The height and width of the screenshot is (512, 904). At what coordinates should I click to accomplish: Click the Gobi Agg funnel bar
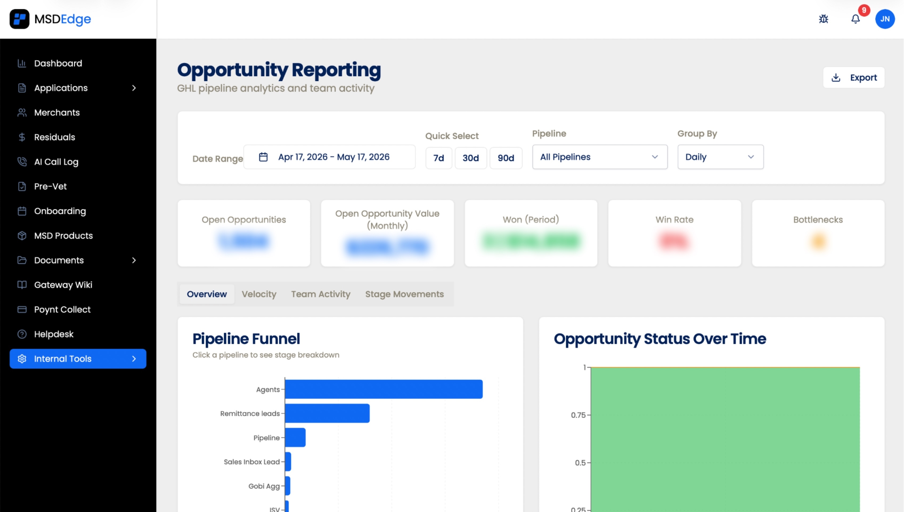(288, 486)
